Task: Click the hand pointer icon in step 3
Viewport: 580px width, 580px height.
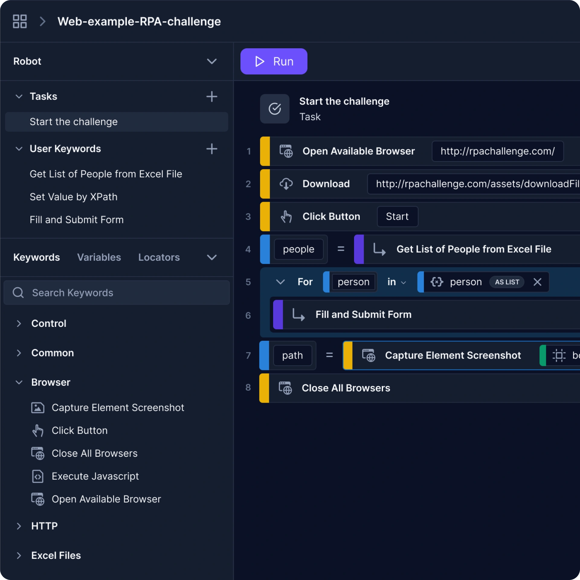Action: (x=286, y=217)
